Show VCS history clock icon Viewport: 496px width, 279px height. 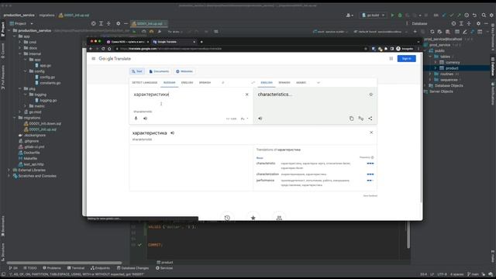[x=467, y=15]
